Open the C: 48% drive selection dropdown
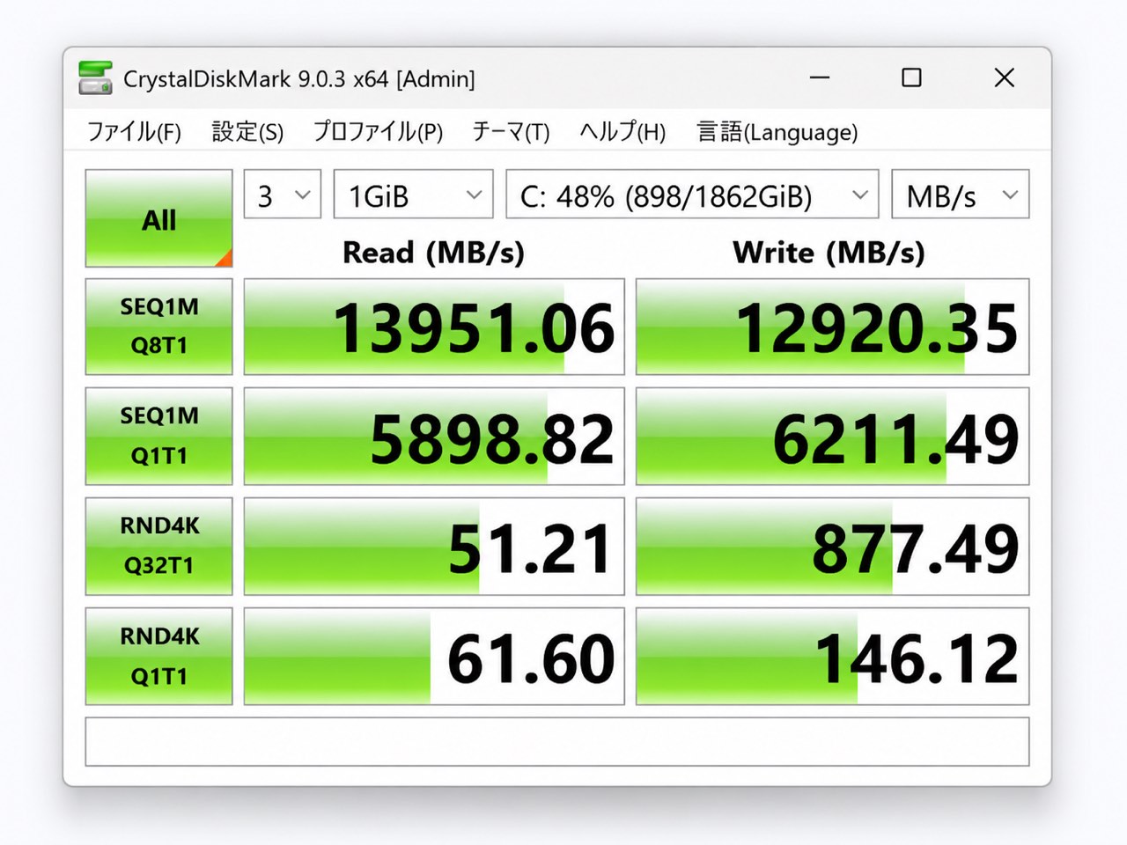Screen dimensions: 1127x845 pos(692,195)
